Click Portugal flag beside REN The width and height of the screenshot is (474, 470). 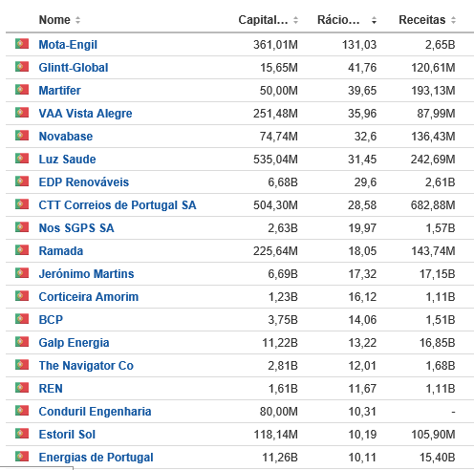[22, 388]
